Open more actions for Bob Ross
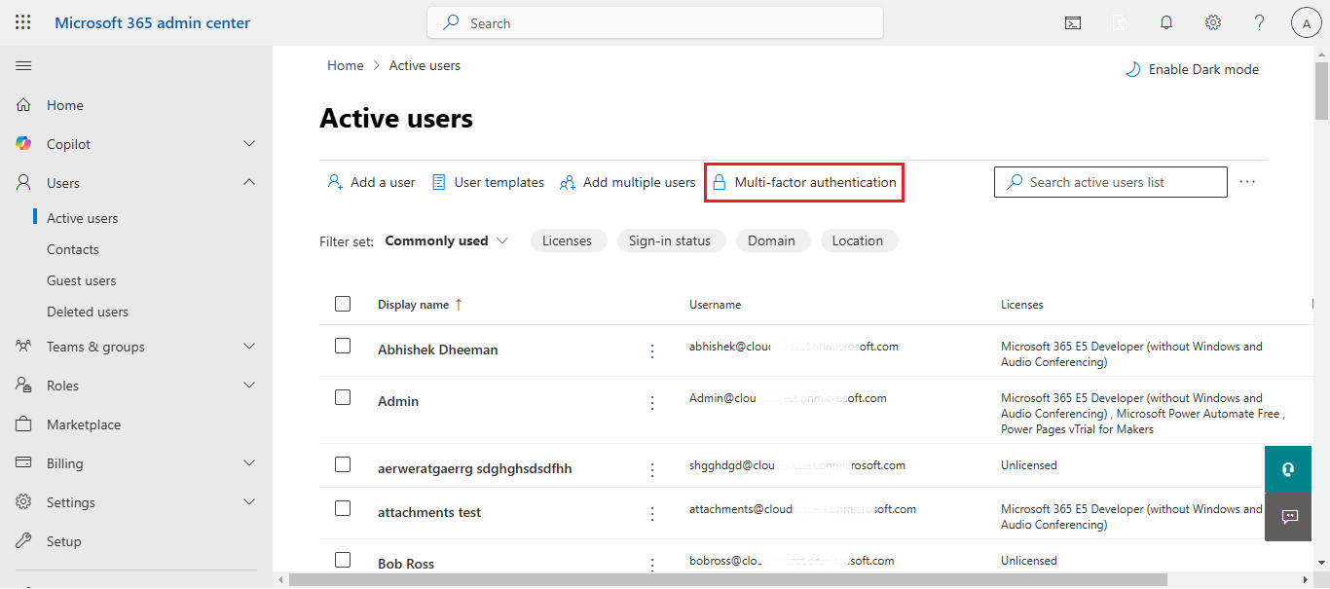1330x589 pixels. 652,564
